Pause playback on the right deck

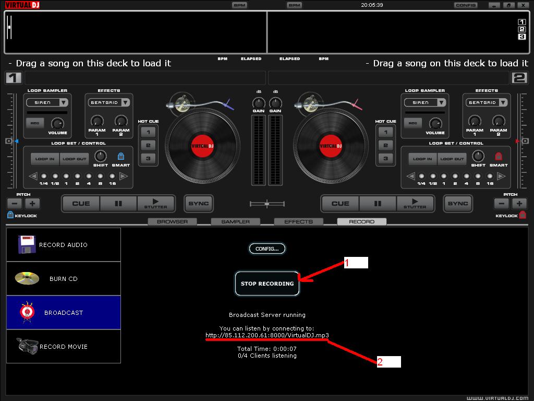pyautogui.click(x=378, y=204)
